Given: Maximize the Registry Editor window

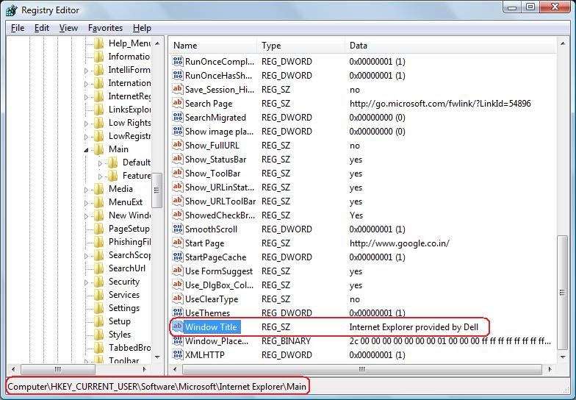Looking at the screenshot, I should click(530, 7).
